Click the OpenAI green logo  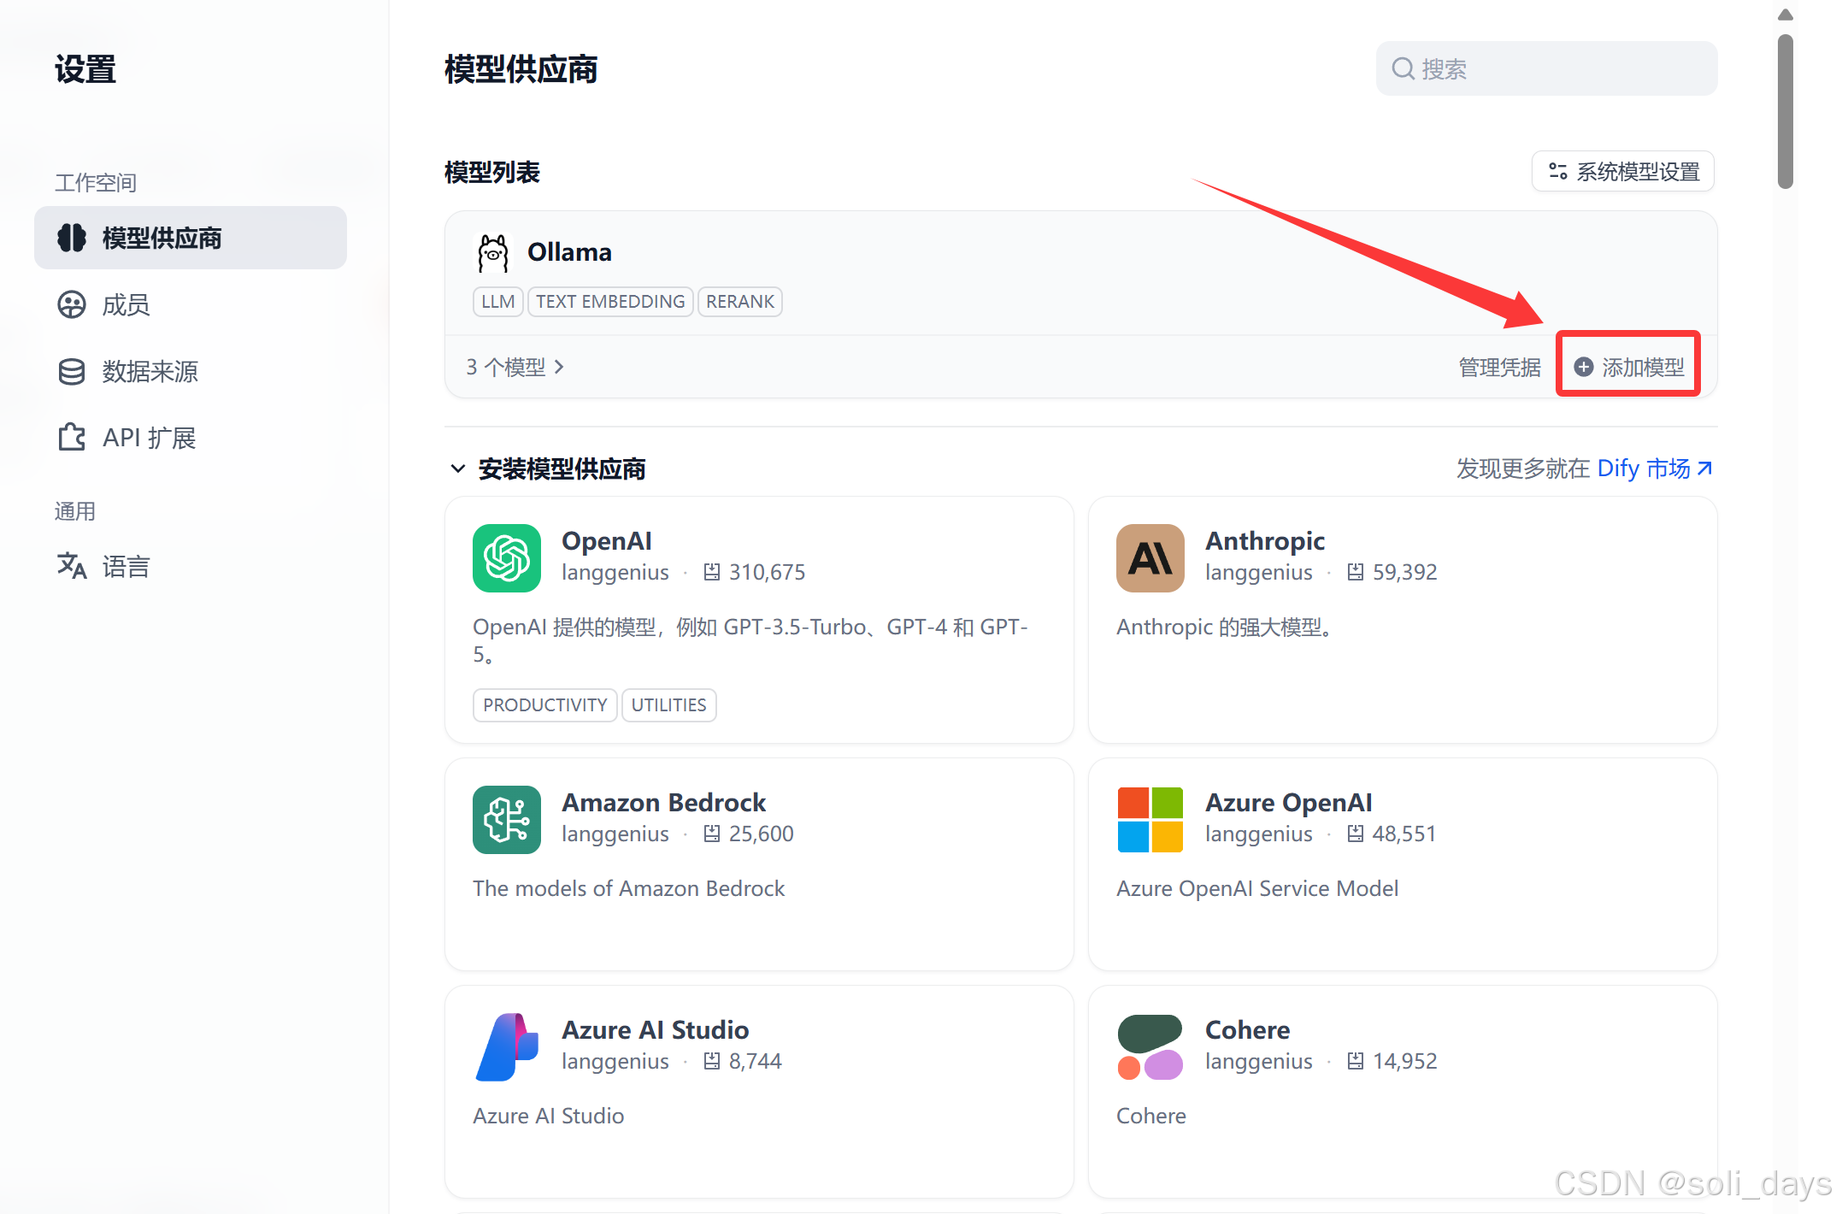507,558
